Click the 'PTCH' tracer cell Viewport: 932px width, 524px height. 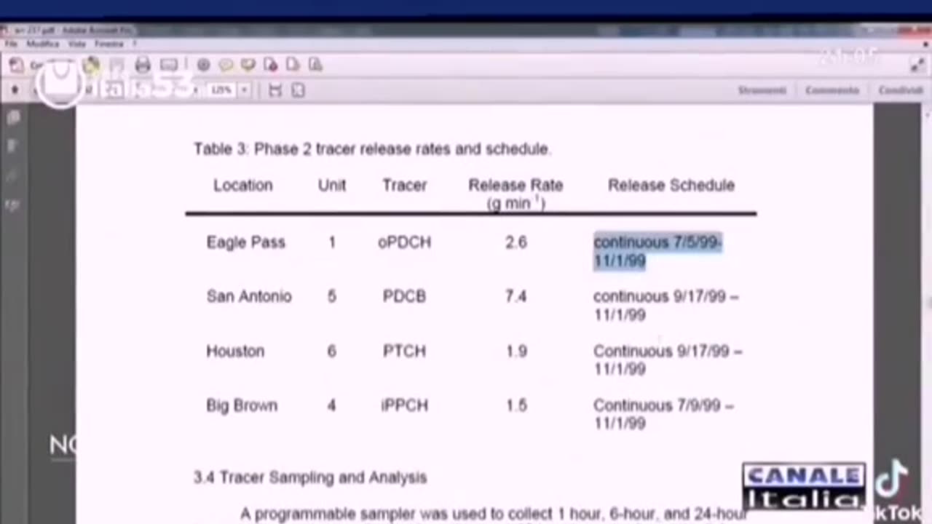point(404,351)
